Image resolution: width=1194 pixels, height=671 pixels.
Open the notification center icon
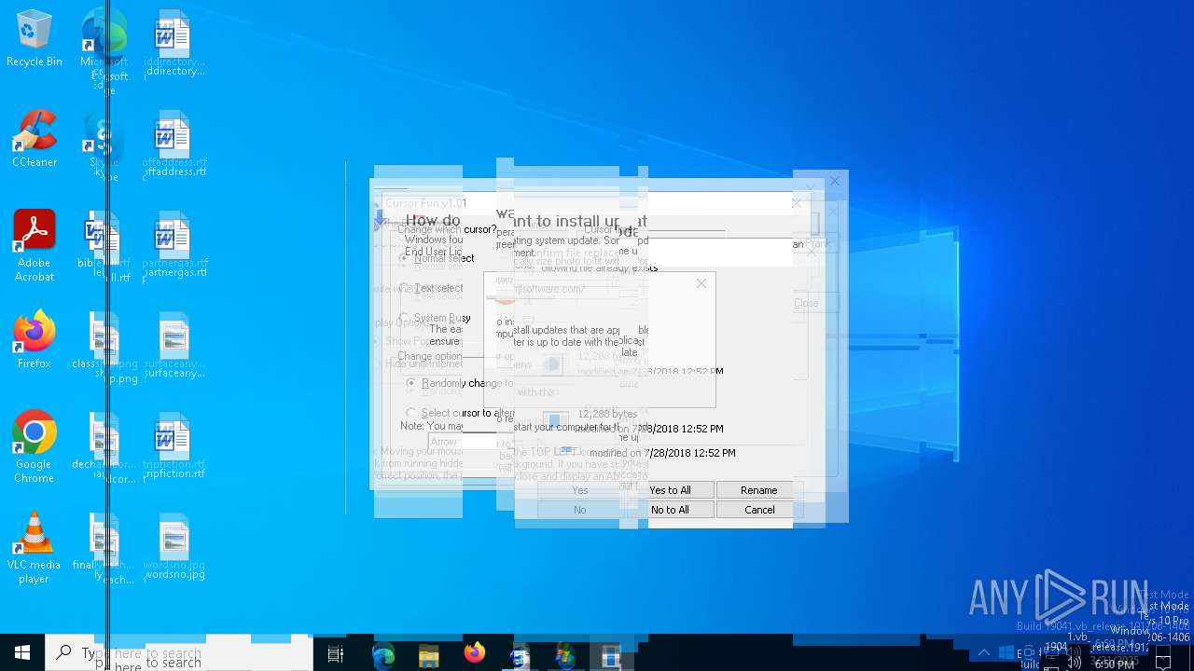tap(1163, 658)
